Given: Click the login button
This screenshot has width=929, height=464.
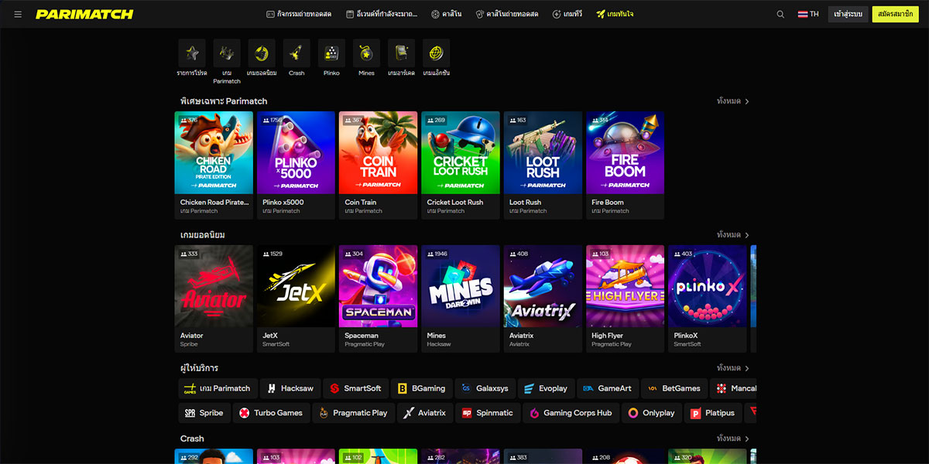Looking at the screenshot, I should 848,14.
